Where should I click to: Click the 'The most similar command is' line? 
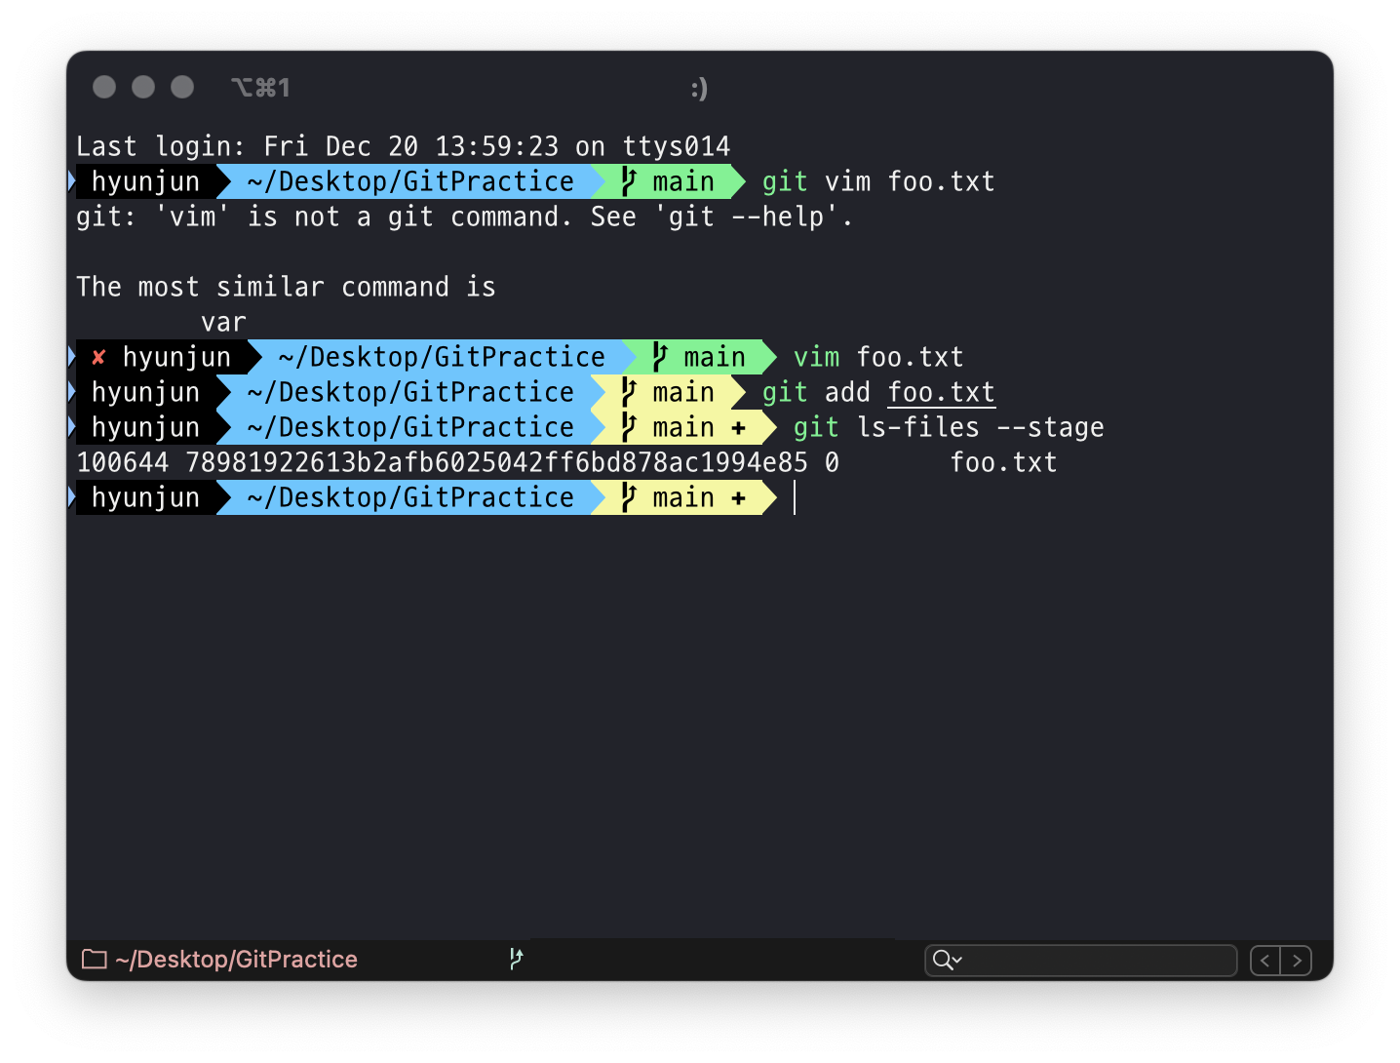click(x=286, y=287)
